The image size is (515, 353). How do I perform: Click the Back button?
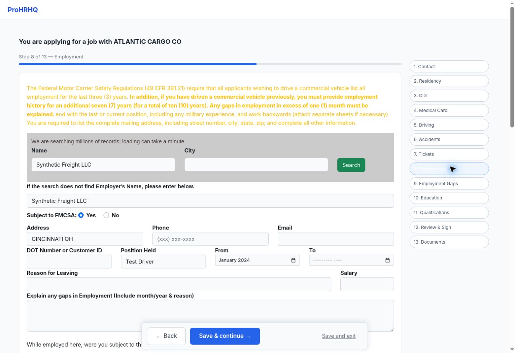[x=167, y=336]
